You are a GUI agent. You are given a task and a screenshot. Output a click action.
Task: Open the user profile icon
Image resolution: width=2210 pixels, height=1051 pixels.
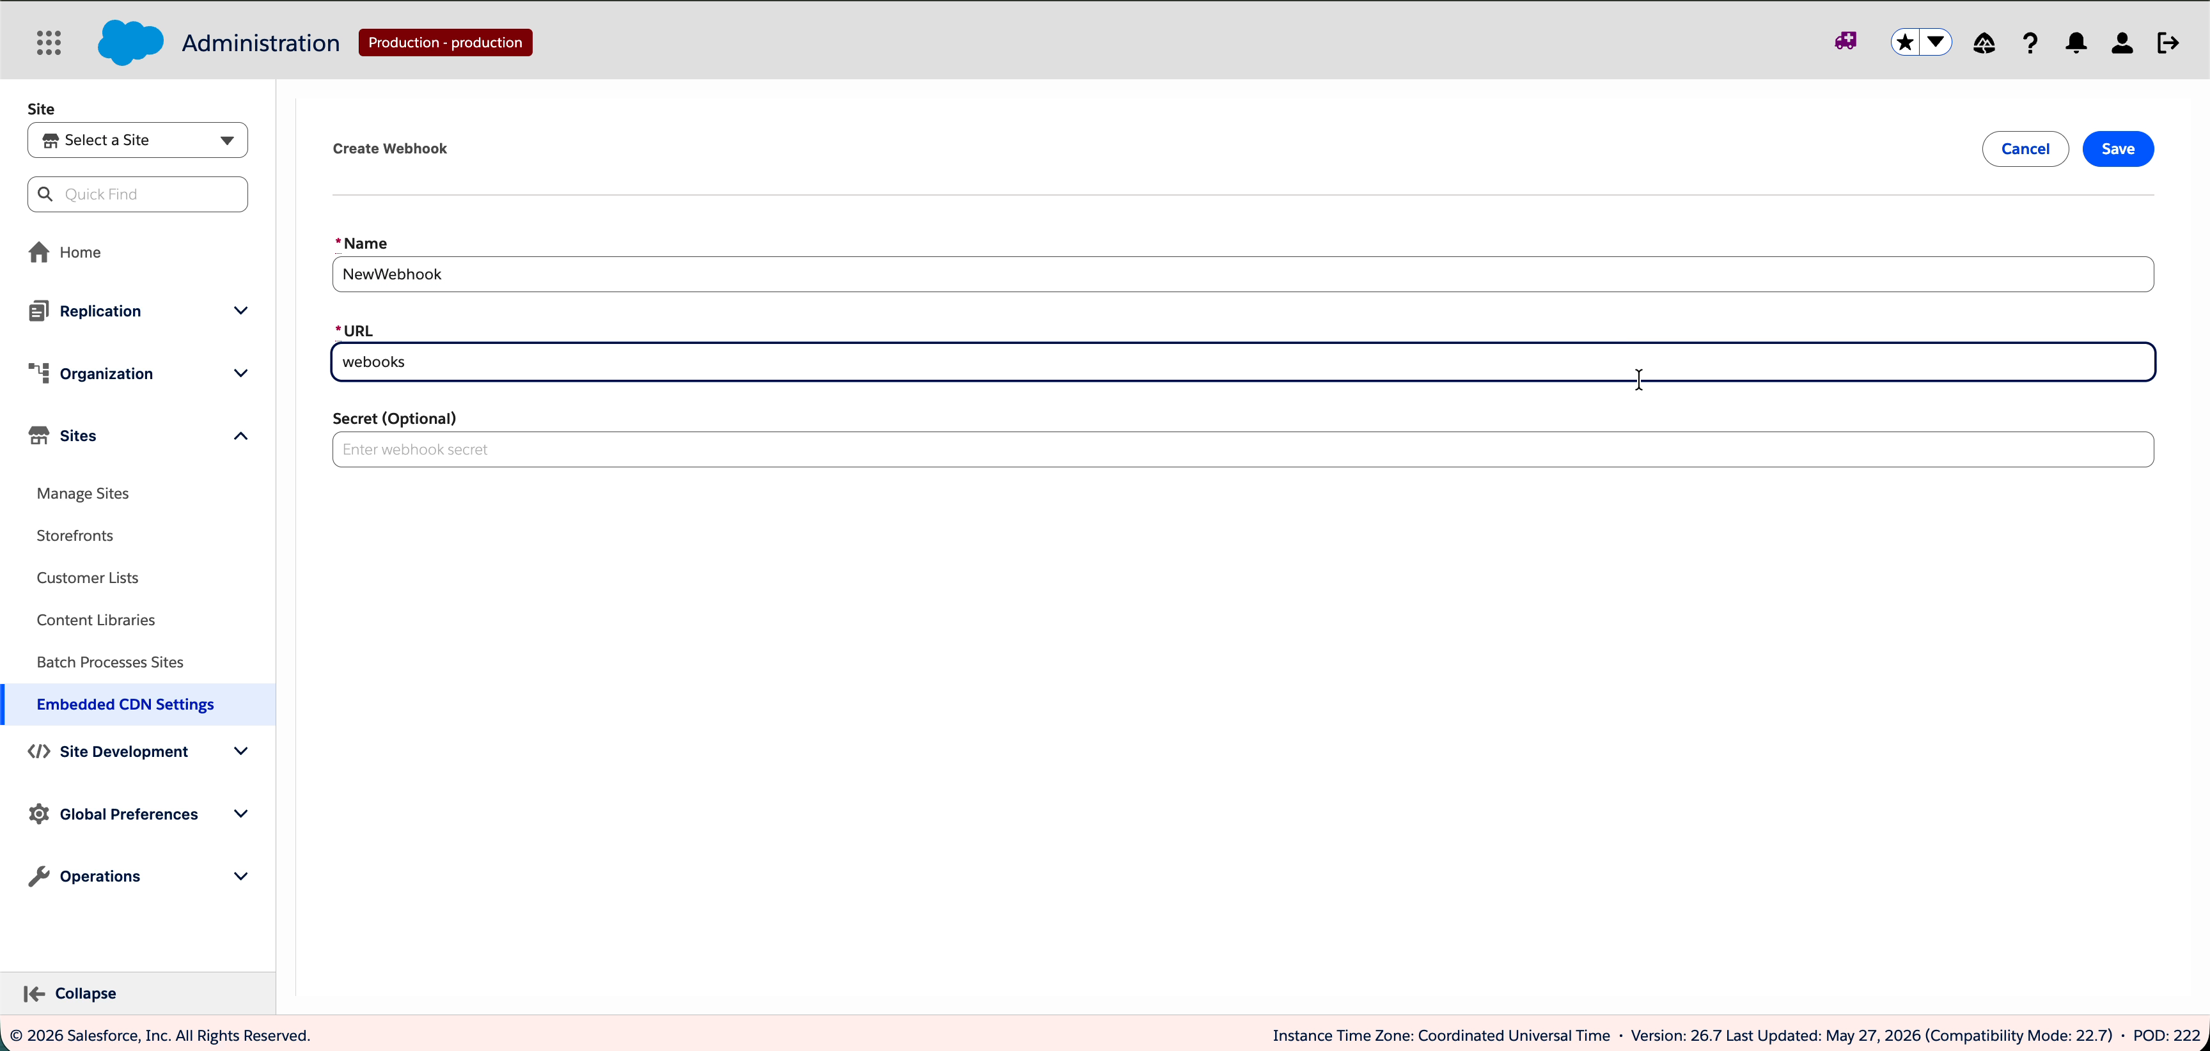(2122, 42)
